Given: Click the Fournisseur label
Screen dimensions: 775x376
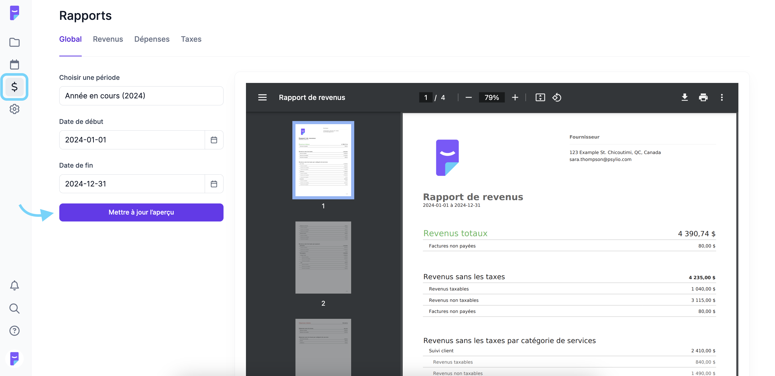Looking at the screenshot, I should pos(584,137).
